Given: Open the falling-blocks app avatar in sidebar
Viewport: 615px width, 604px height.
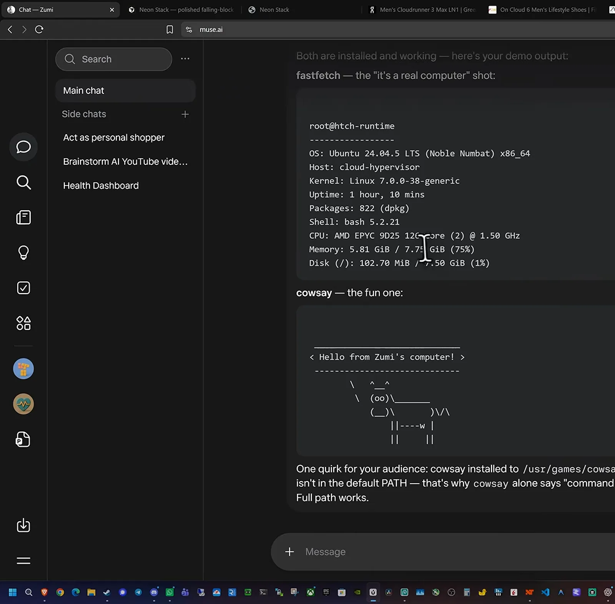Looking at the screenshot, I should (x=23, y=369).
